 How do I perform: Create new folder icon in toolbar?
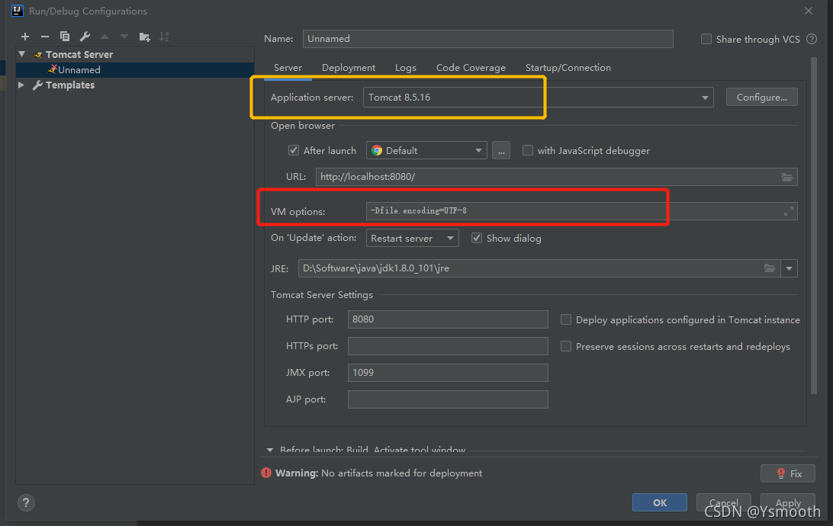144,37
